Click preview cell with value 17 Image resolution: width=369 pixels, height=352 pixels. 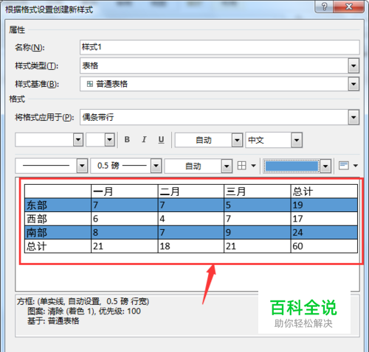(x=324, y=219)
